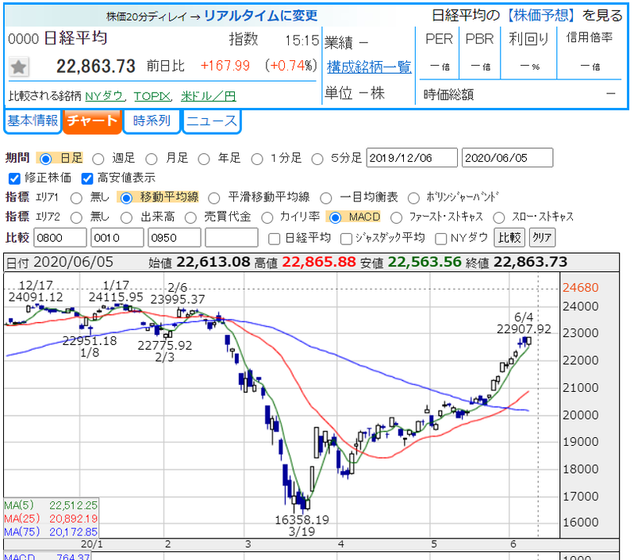This screenshot has height=560, width=634.
Task: Click the リアルタイムに変更 link
Action: click(x=261, y=16)
